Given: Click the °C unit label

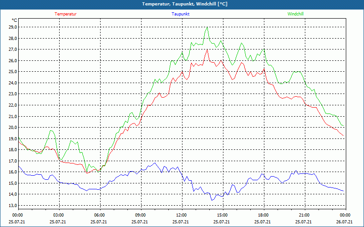Looking at the screenshot, I should point(15,20).
